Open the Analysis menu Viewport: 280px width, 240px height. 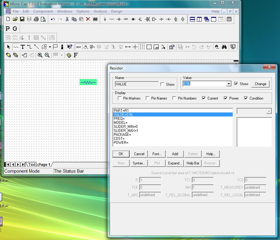pyautogui.click(x=101, y=11)
